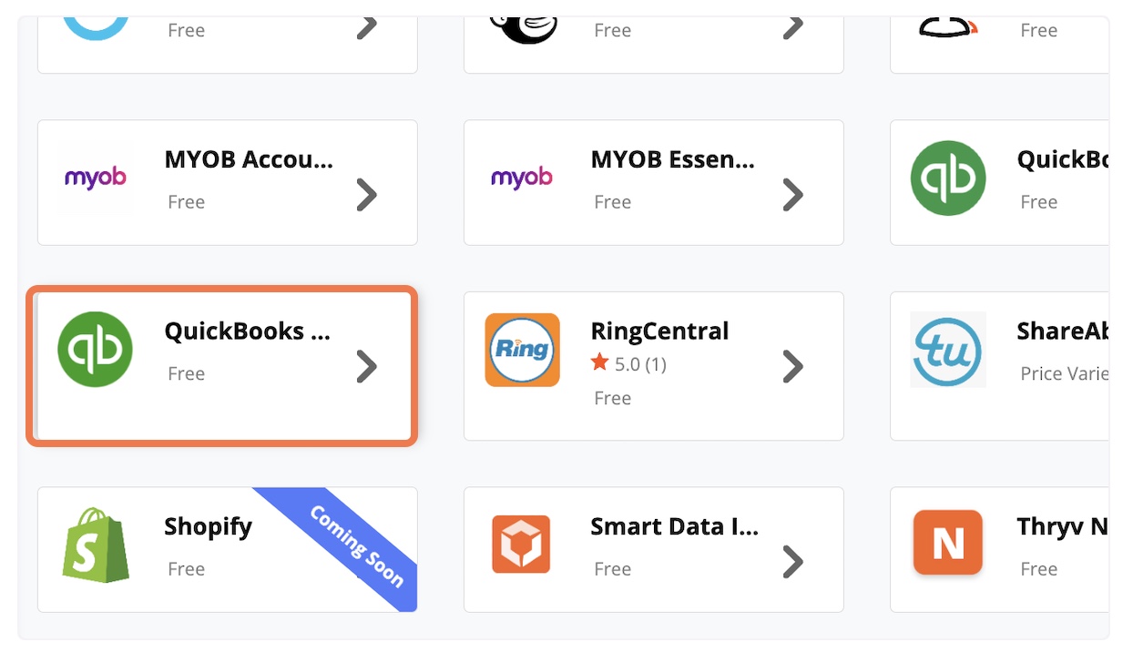Select the highlighted QuickBooks green logo
The width and height of the screenshot is (1133, 652).
click(x=95, y=349)
